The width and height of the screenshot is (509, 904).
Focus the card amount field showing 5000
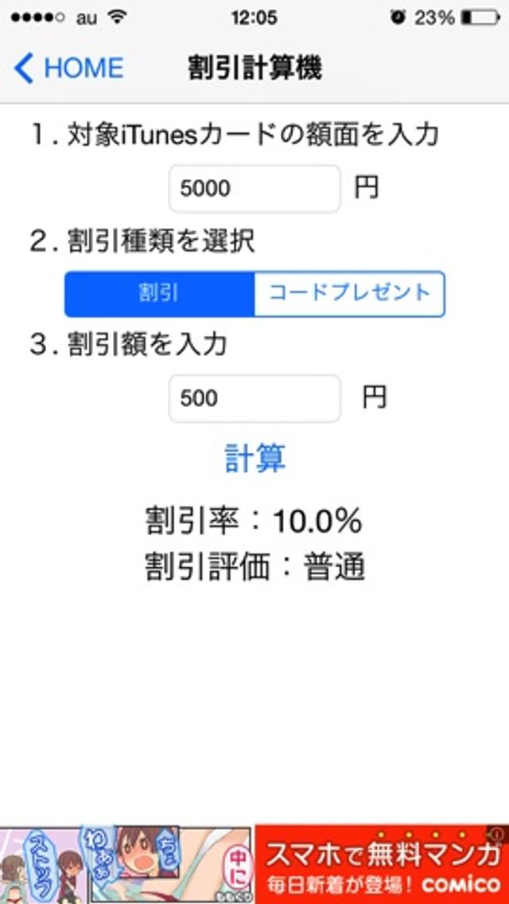click(254, 189)
